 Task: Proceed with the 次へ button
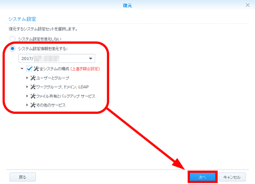click(x=203, y=177)
